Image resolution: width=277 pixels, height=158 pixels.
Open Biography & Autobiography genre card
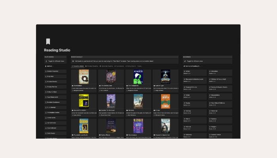coord(195,80)
